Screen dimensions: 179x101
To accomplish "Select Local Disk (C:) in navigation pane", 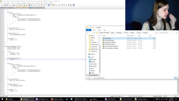I will [94, 75].
